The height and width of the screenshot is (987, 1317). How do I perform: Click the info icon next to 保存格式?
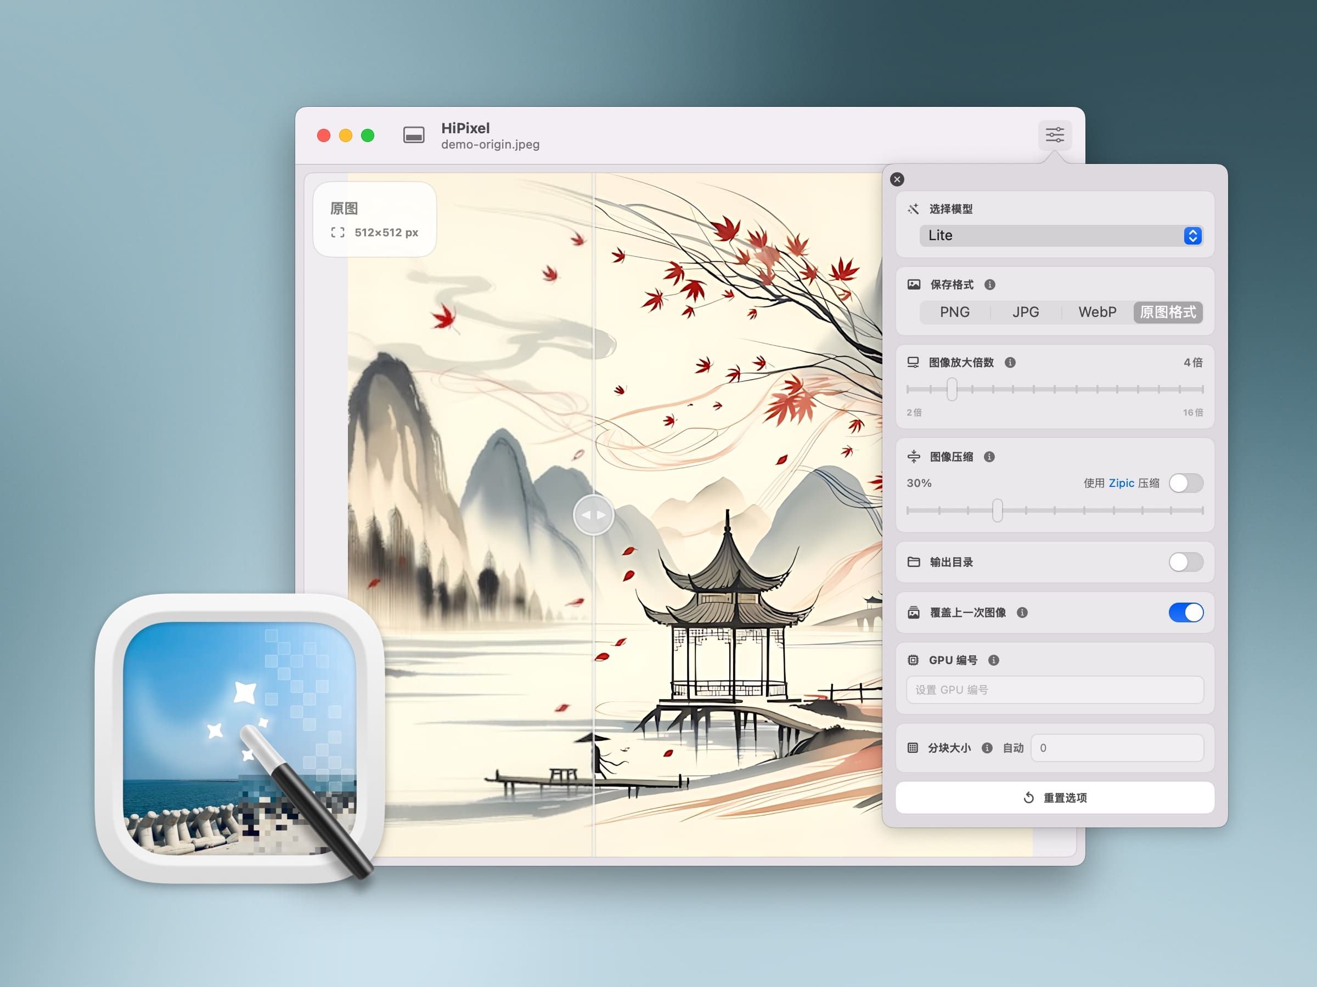989,285
